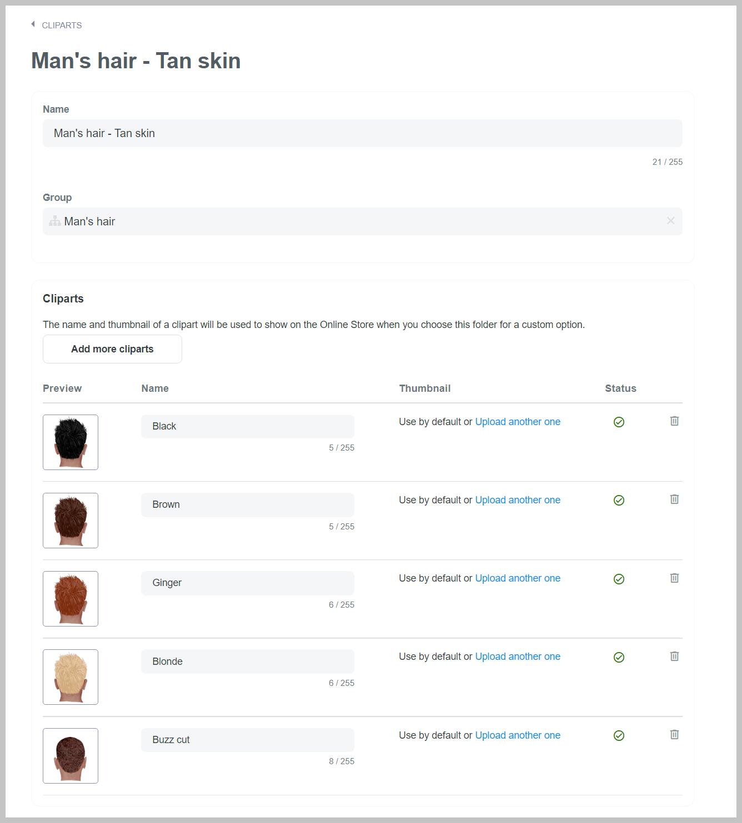
Task: Select the Ginger hair preview image
Action: tap(71, 599)
